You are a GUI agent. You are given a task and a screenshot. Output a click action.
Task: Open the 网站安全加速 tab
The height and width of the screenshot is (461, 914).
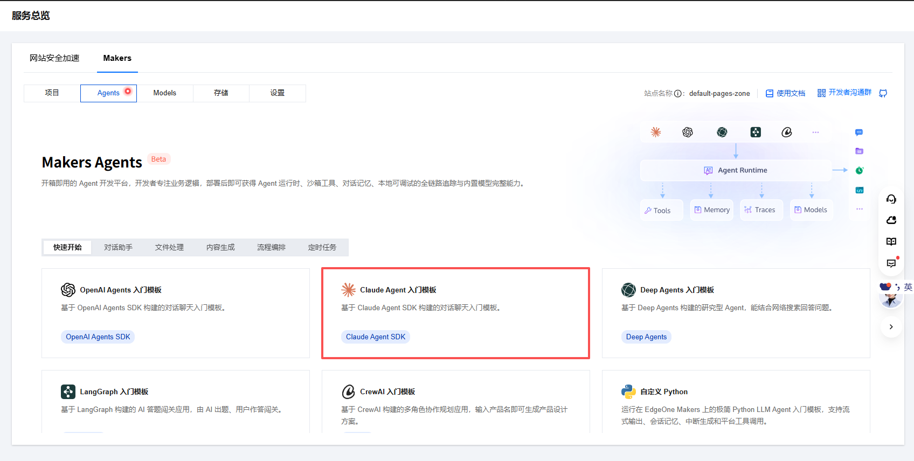pos(54,58)
